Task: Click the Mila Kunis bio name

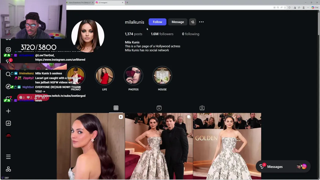Action: point(132,42)
